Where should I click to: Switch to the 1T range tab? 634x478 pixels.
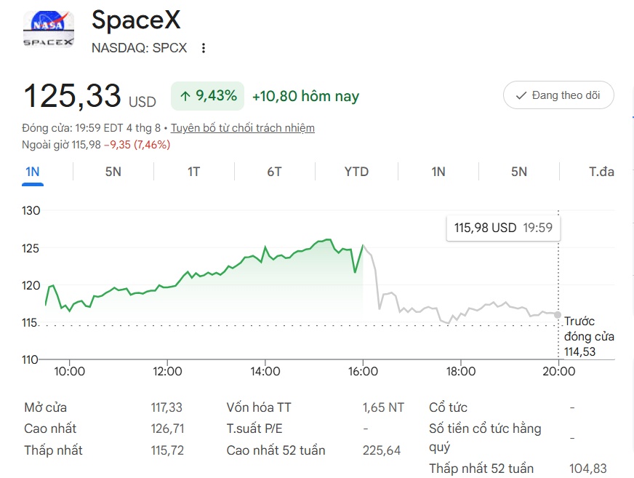coord(193,172)
